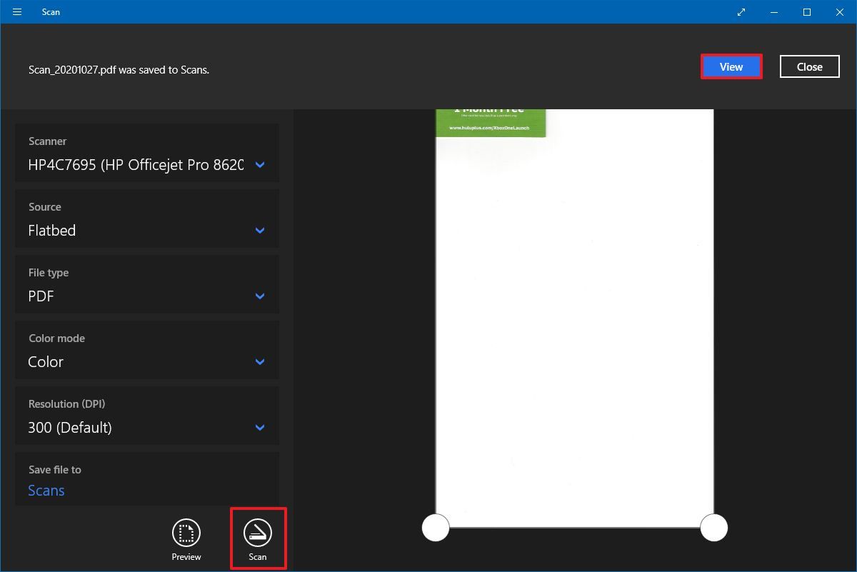Expand the Scanner selection chevron
The image size is (857, 572).
tap(259, 164)
